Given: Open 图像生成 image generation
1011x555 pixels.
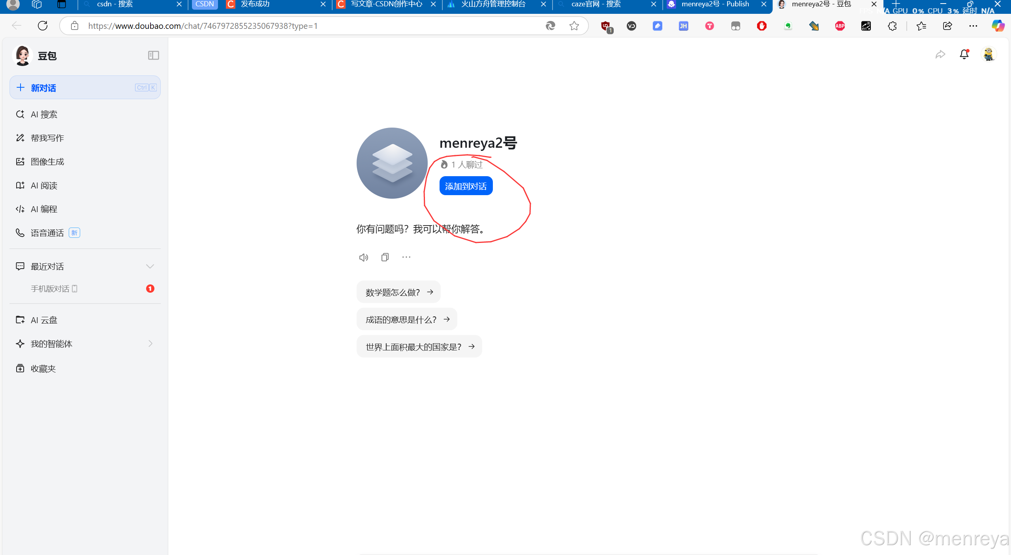Looking at the screenshot, I should pyautogui.click(x=47, y=162).
